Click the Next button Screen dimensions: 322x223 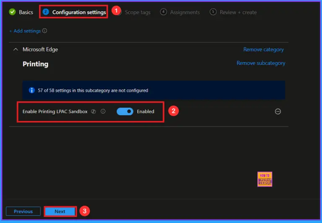60,211
